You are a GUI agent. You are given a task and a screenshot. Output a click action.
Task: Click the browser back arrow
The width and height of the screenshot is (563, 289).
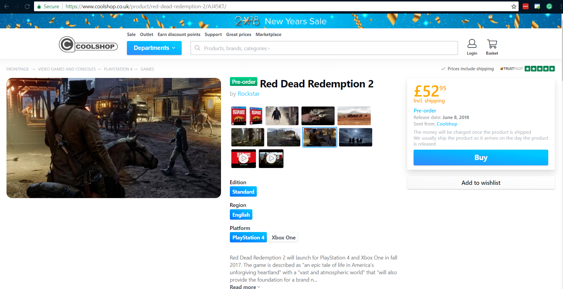pyautogui.click(x=7, y=6)
